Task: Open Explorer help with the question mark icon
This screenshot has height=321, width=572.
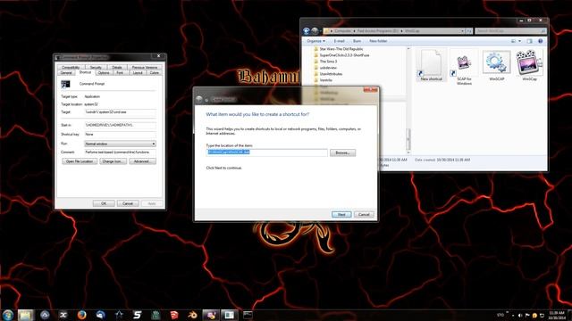Action: (540, 41)
